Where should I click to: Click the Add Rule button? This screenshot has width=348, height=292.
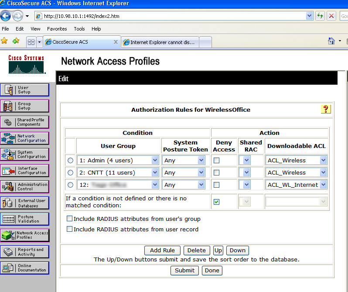(162, 251)
